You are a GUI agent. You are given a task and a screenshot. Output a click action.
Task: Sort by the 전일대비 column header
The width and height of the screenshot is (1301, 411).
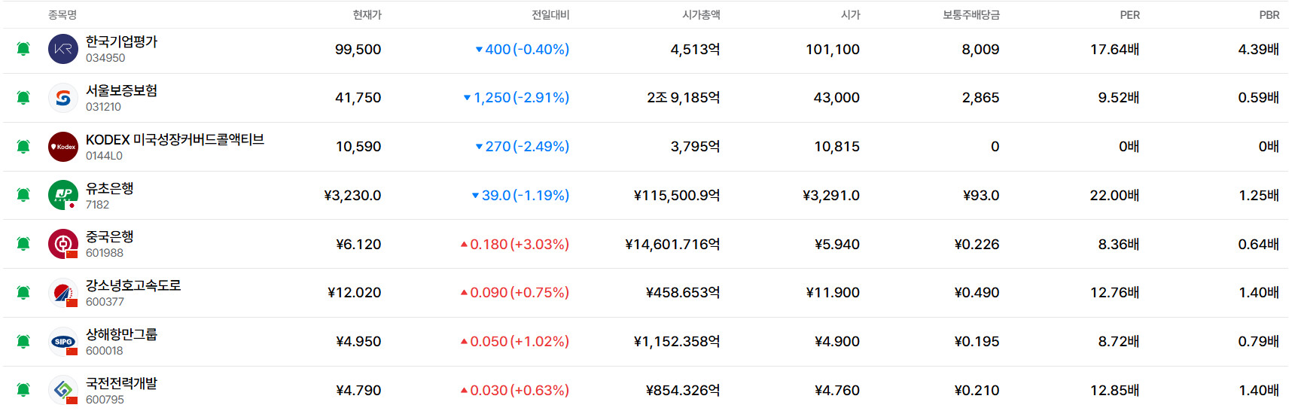(x=550, y=15)
